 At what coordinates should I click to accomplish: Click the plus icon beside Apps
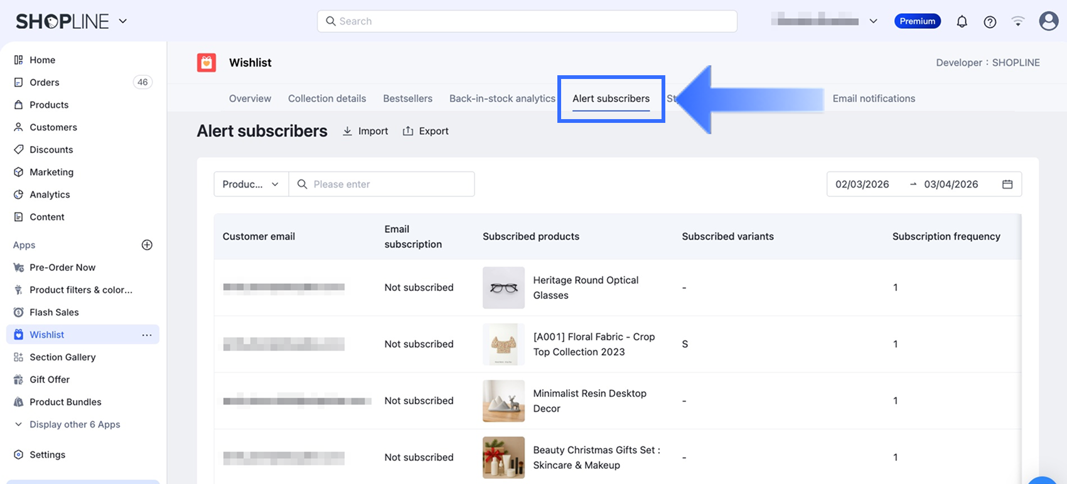pos(147,245)
